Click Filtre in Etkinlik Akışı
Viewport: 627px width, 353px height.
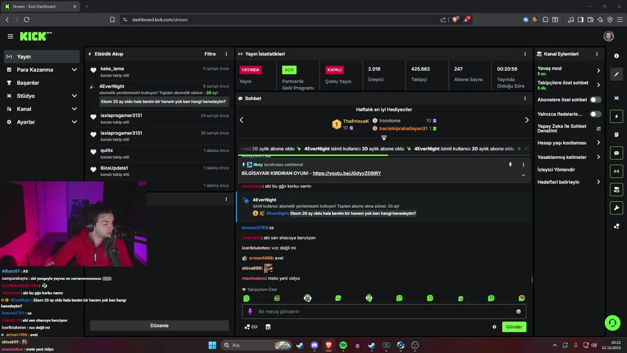click(x=210, y=54)
